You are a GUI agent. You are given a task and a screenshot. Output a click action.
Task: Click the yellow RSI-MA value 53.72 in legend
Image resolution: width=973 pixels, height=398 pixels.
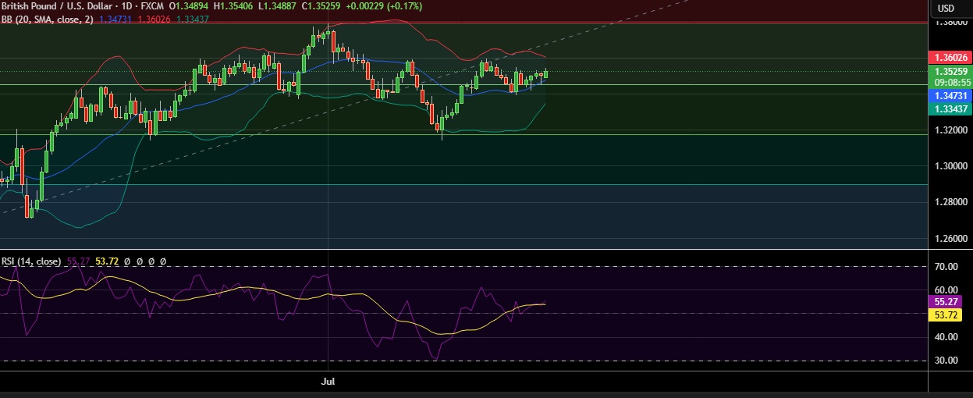click(106, 262)
